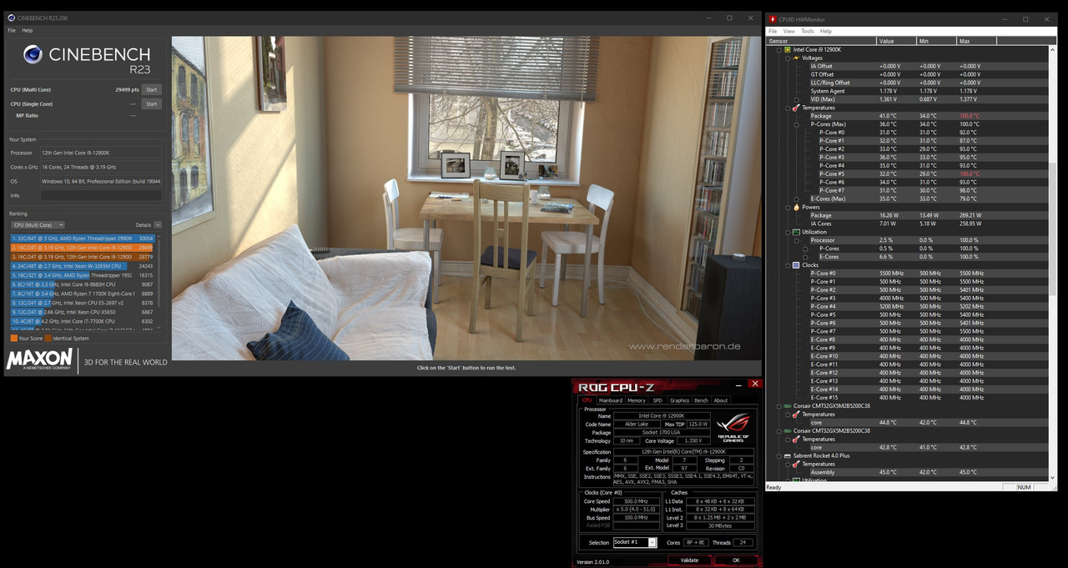Collapse the Voltages node
This screenshot has width=1068, height=568.
coord(787,58)
